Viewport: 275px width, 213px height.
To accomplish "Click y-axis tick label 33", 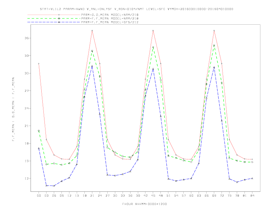I will click(27, 56).
